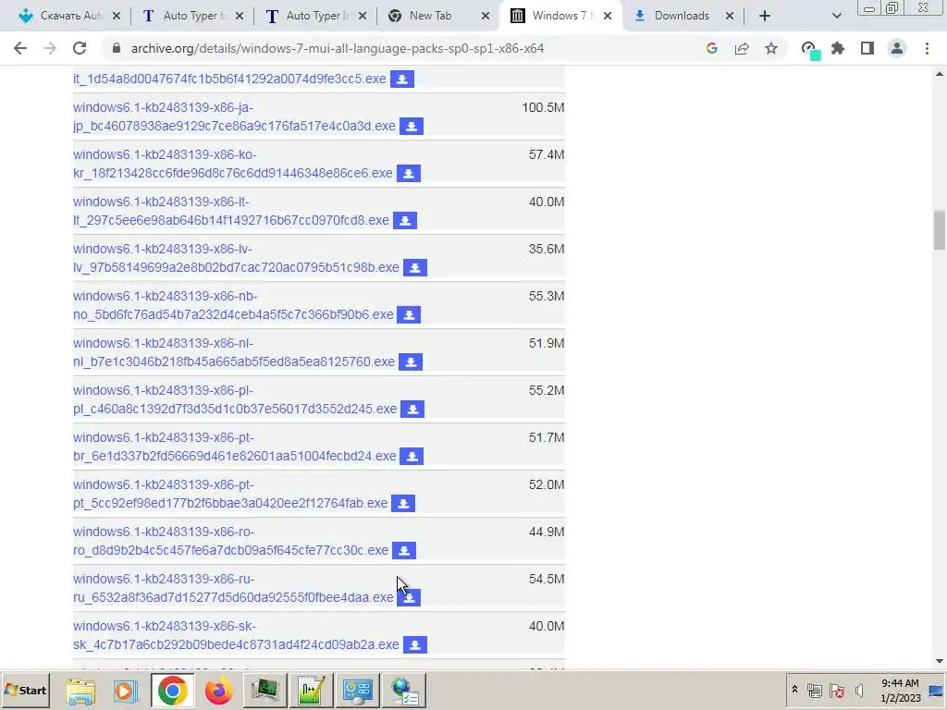
Task: Open windows6.1-kb2483139-x86-nl-nl exe link
Action: [234, 352]
